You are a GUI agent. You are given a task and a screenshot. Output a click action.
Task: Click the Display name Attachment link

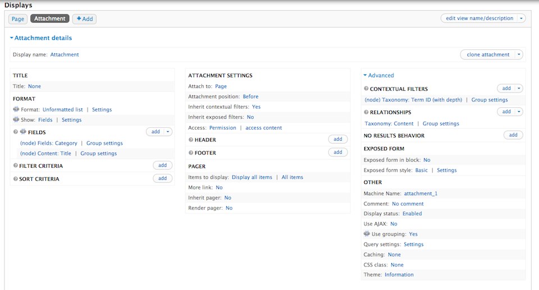coord(65,54)
